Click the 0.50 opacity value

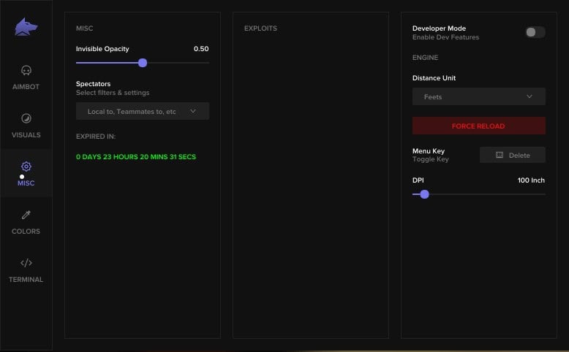200,49
